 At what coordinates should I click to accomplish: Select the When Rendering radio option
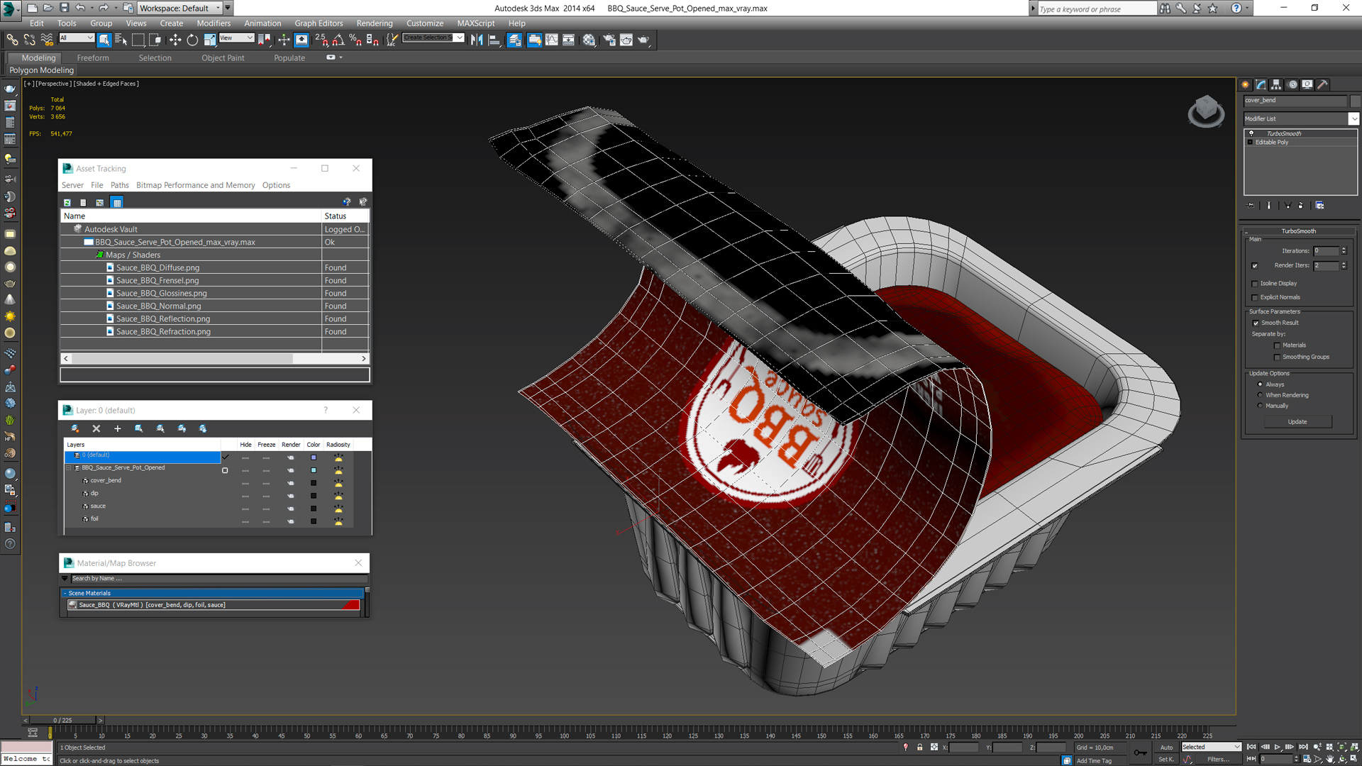[1260, 395]
